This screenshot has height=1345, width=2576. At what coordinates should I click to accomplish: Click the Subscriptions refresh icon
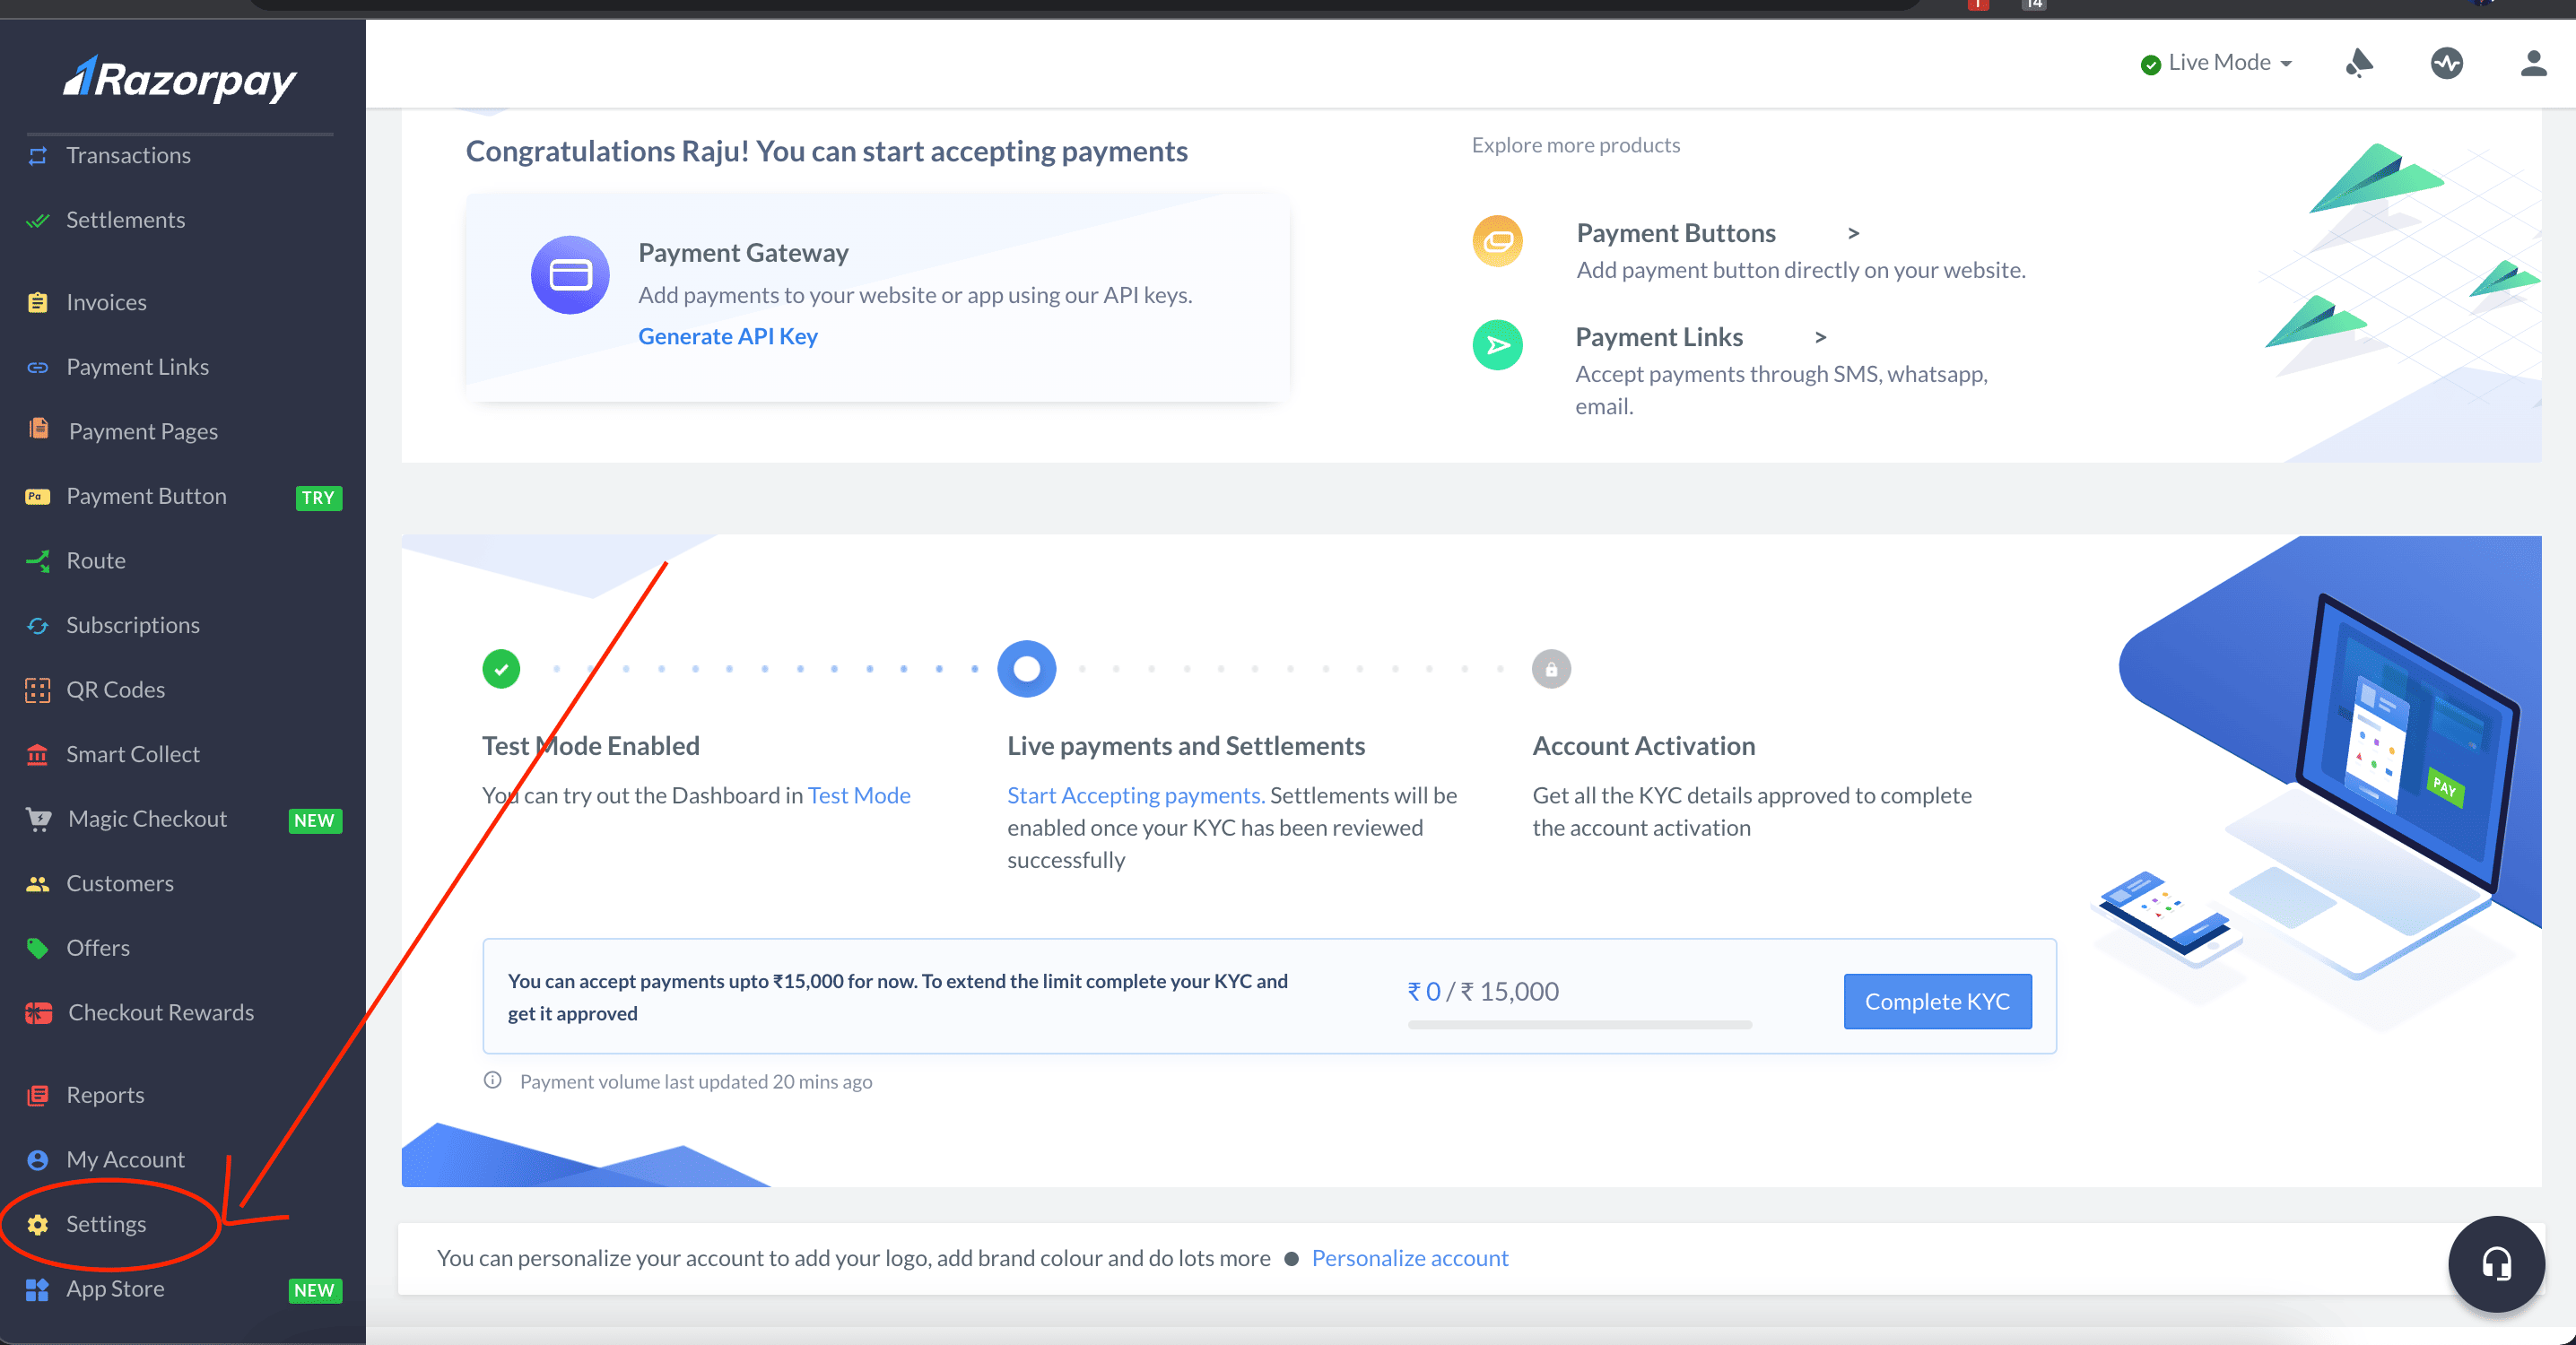point(38,625)
